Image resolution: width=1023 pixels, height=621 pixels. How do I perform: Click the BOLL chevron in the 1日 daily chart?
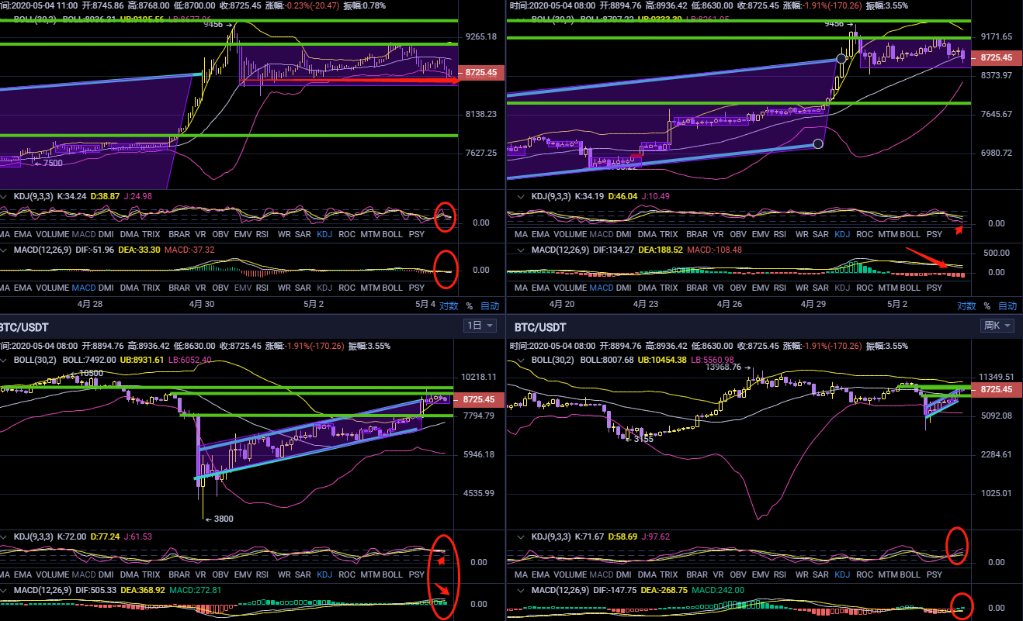pyautogui.click(x=5, y=360)
